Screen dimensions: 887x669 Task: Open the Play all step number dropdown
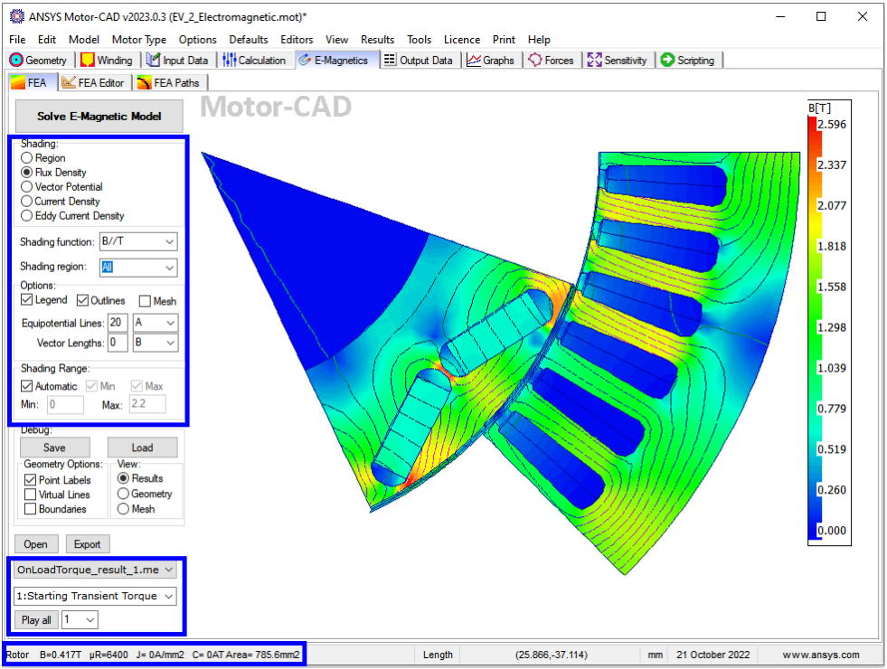point(80,620)
